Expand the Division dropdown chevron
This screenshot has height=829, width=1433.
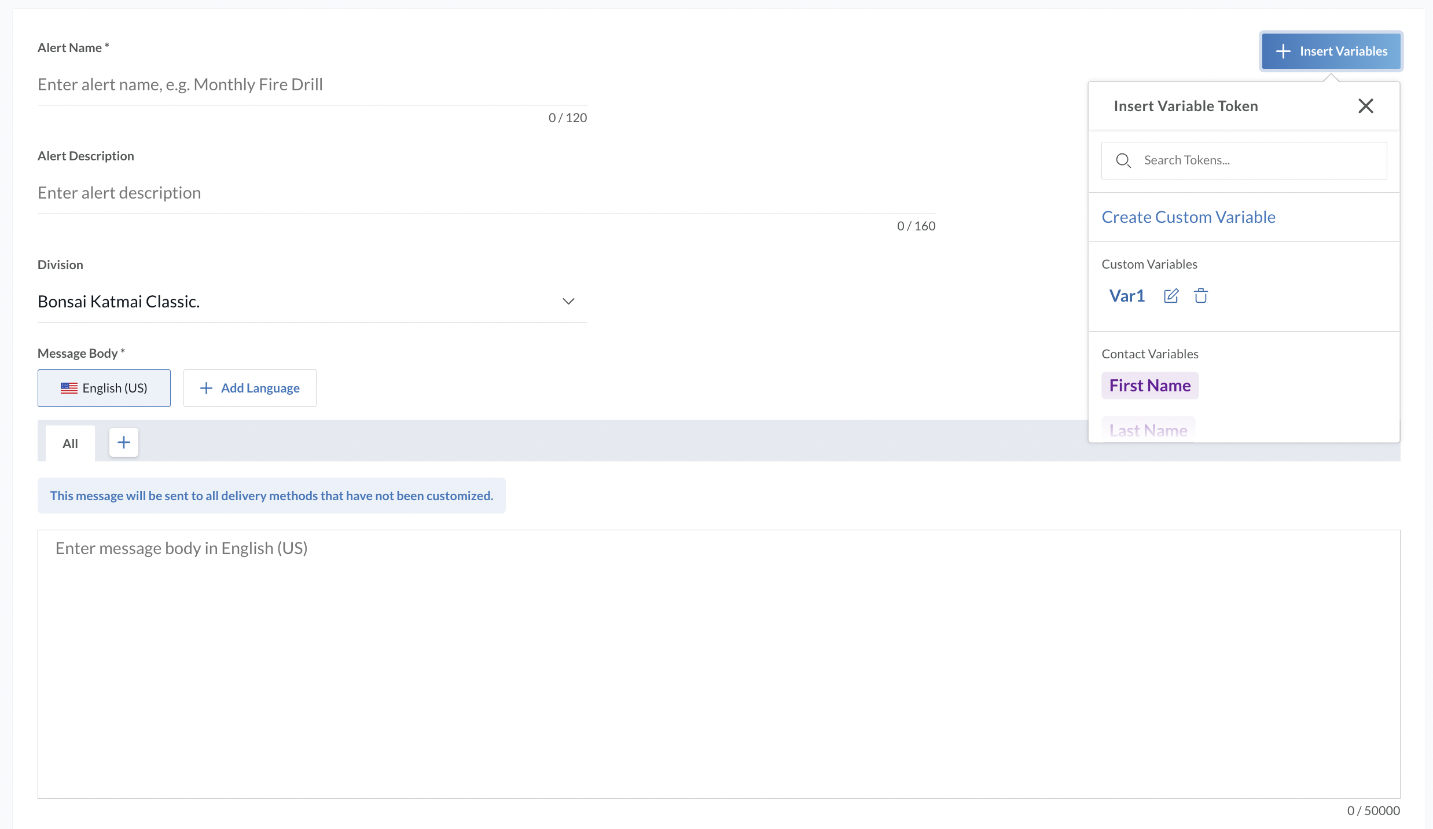pyautogui.click(x=568, y=301)
